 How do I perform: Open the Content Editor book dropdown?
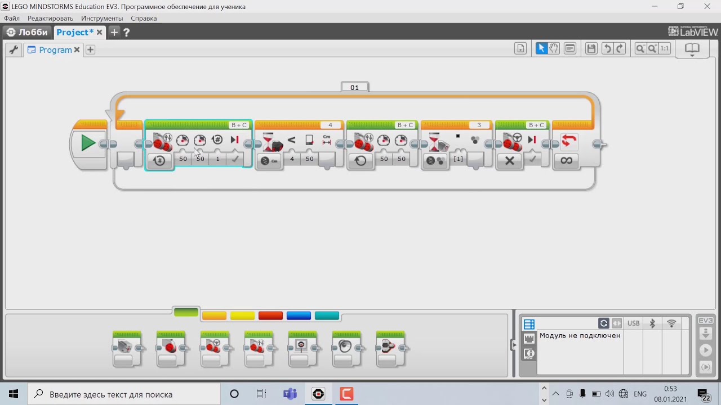point(692,49)
